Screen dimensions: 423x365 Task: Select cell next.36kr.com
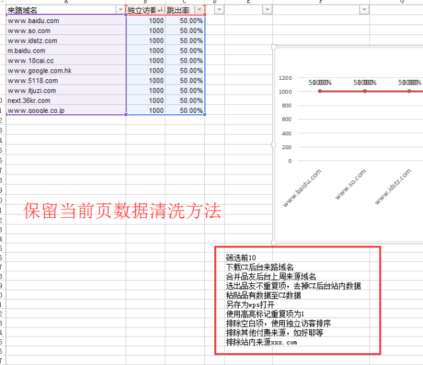pyautogui.click(x=66, y=100)
